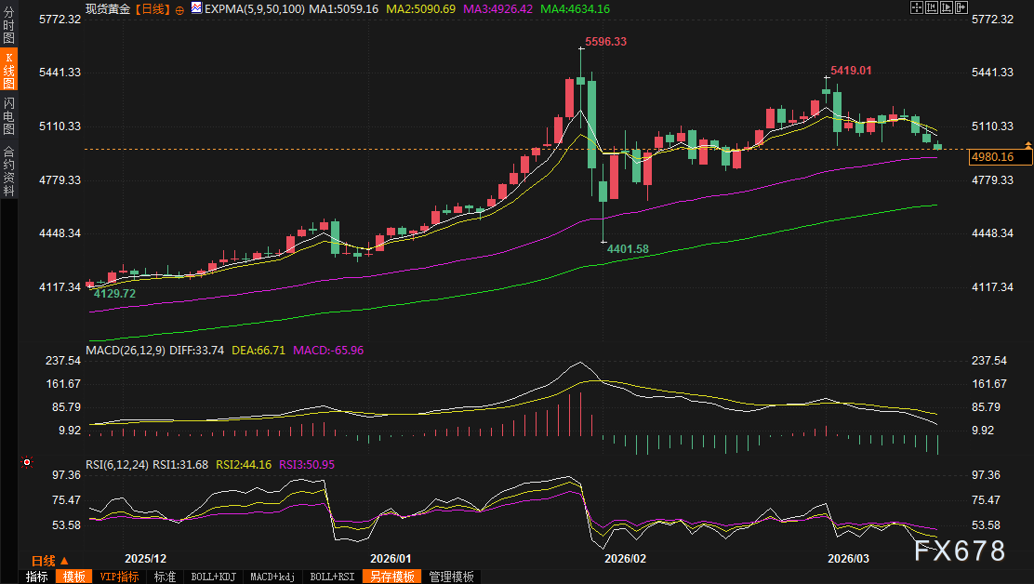Apply the BOLL+KDJ template

[x=214, y=577]
